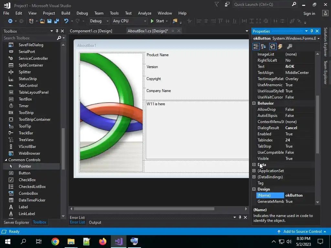Click the Text property value &OK
This screenshot has width=331, height=248.
(290, 67)
